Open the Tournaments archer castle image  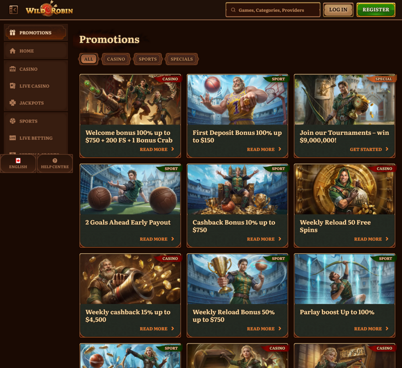[345, 100]
